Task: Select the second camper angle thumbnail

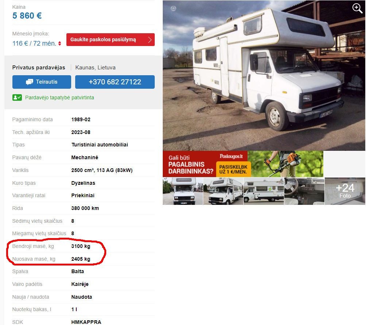Action: [223, 191]
